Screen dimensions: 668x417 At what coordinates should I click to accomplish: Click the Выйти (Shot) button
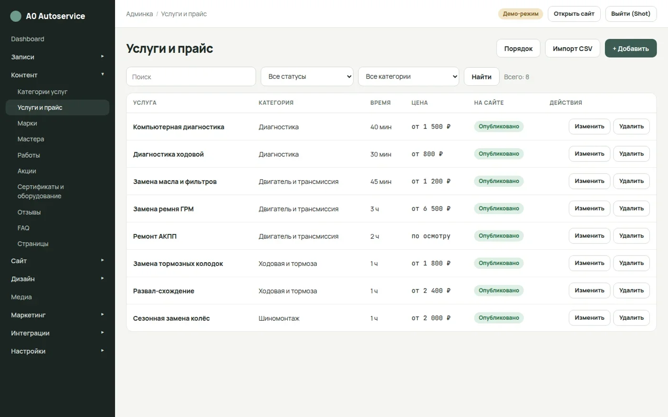coord(631,14)
